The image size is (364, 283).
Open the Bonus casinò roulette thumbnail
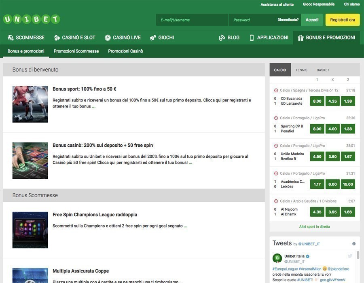point(30,161)
